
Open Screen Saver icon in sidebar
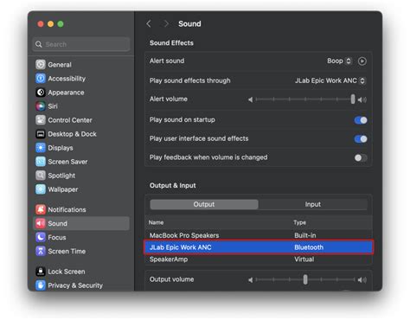tap(41, 162)
